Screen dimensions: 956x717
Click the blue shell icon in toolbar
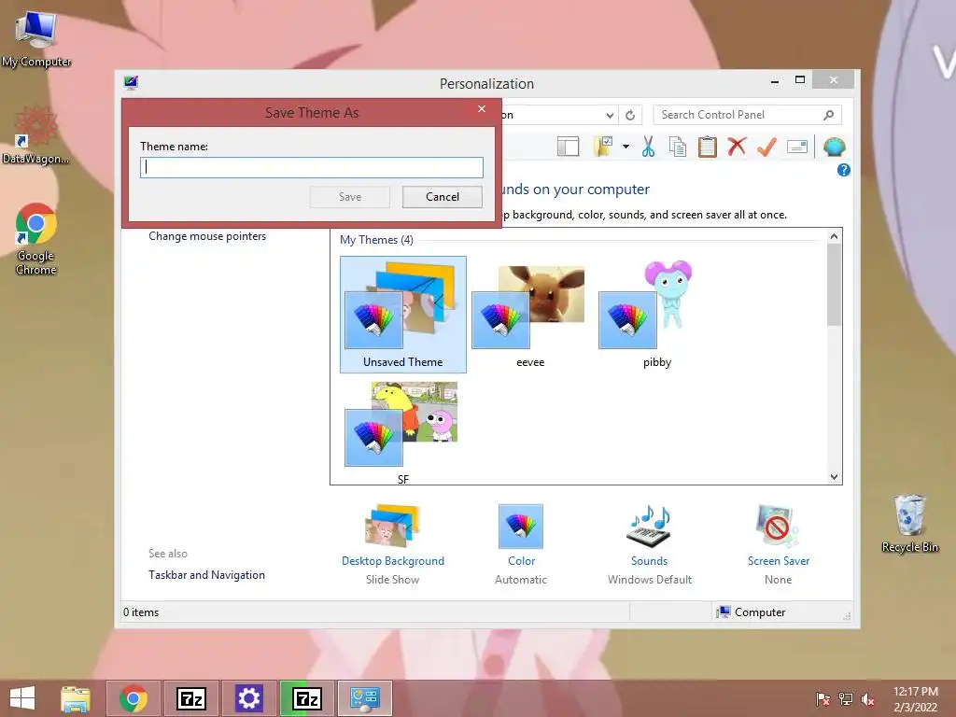pos(834,147)
